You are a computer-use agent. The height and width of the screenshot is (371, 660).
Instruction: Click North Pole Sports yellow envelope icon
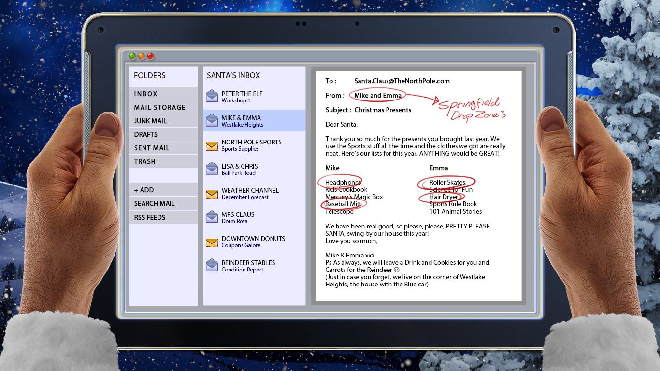click(212, 145)
